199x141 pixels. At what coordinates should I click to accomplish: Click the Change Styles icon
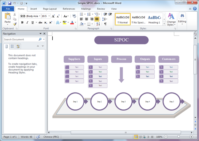pyautogui.click(x=171, y=16)
